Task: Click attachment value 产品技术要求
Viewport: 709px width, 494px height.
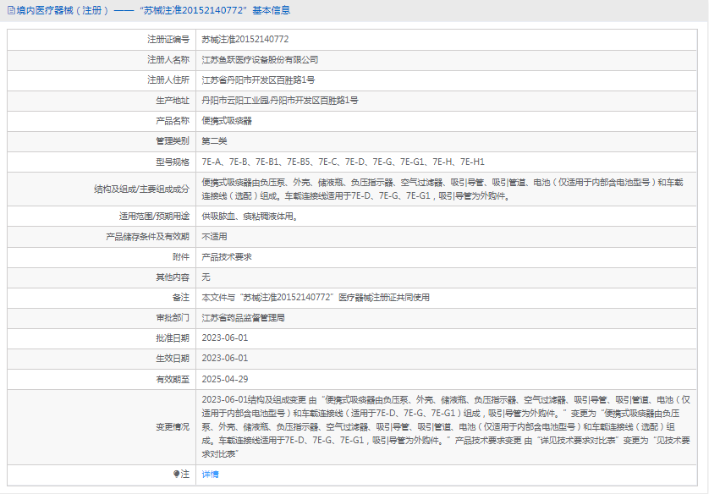Action: coord(227,256)
